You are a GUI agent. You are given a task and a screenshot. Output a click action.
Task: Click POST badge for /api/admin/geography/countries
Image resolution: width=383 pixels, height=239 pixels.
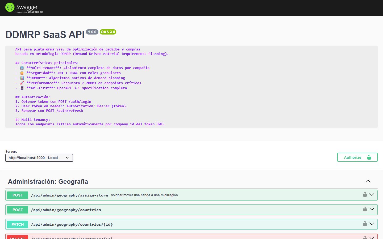pos(18,210)
